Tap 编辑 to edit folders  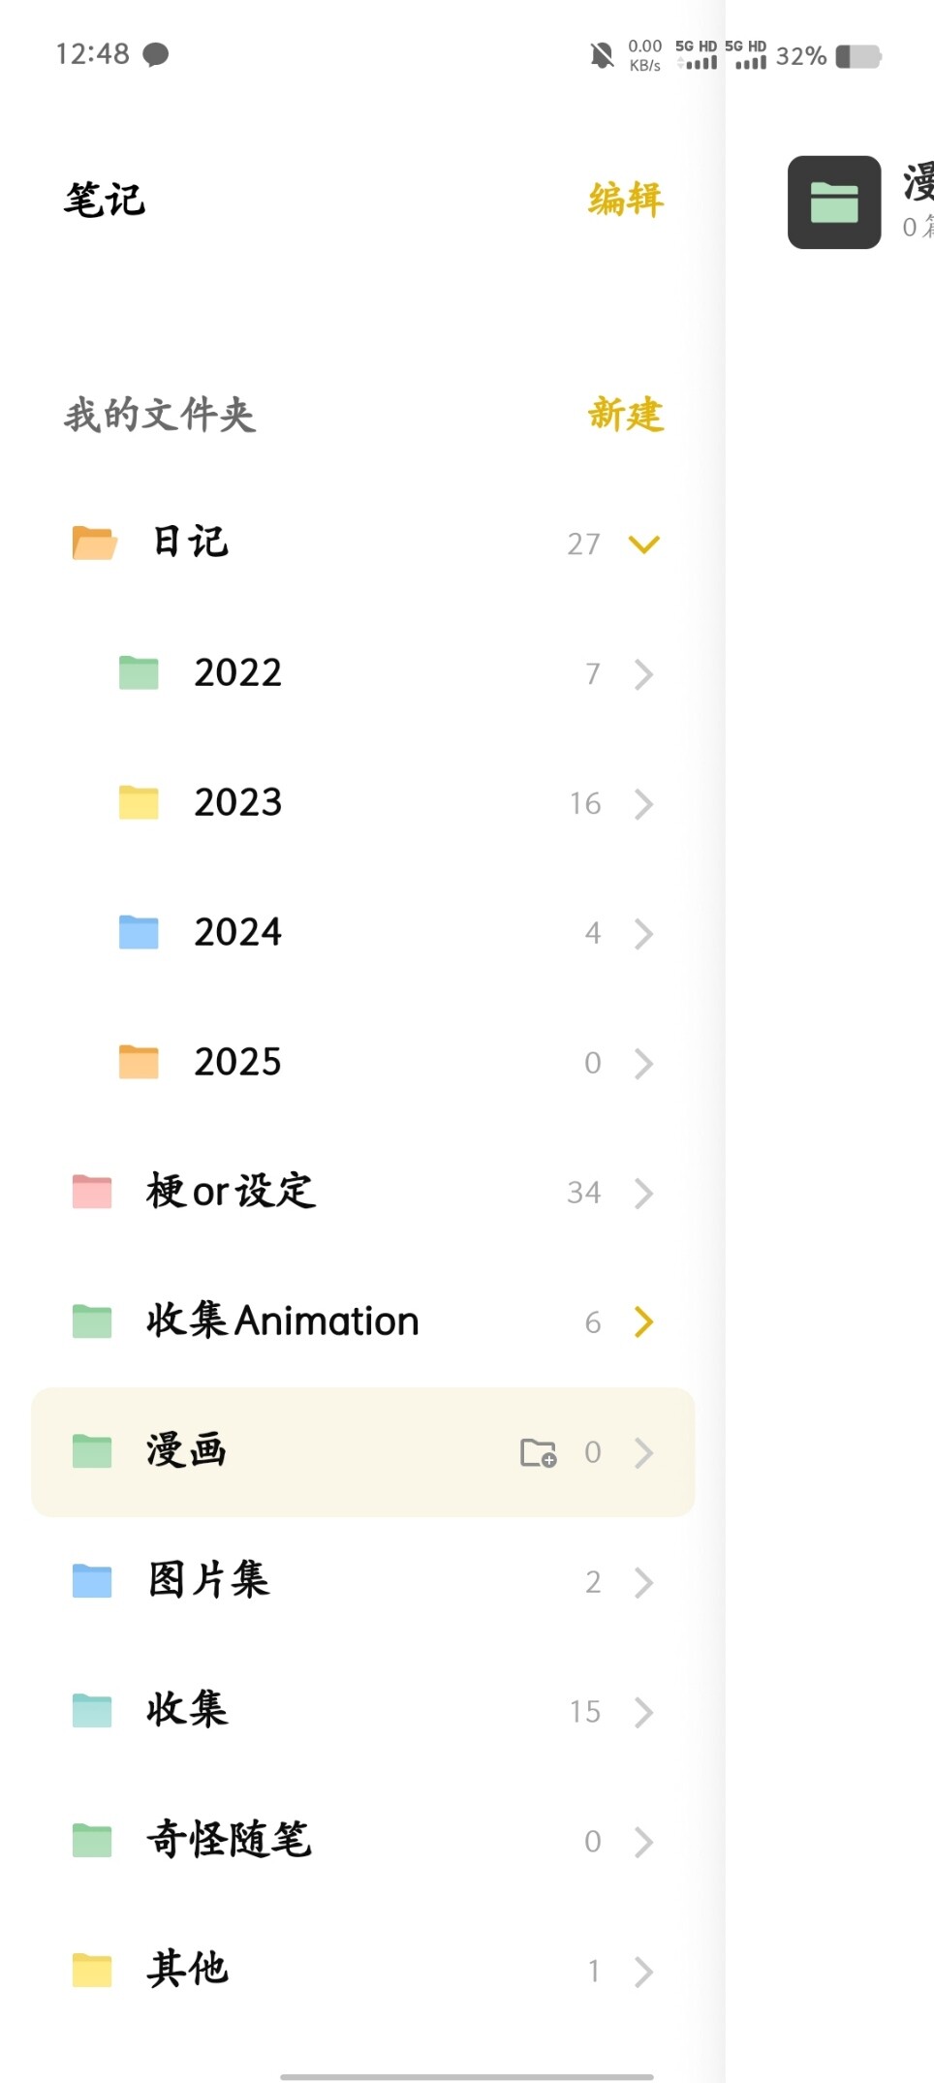tap(625, 200)
